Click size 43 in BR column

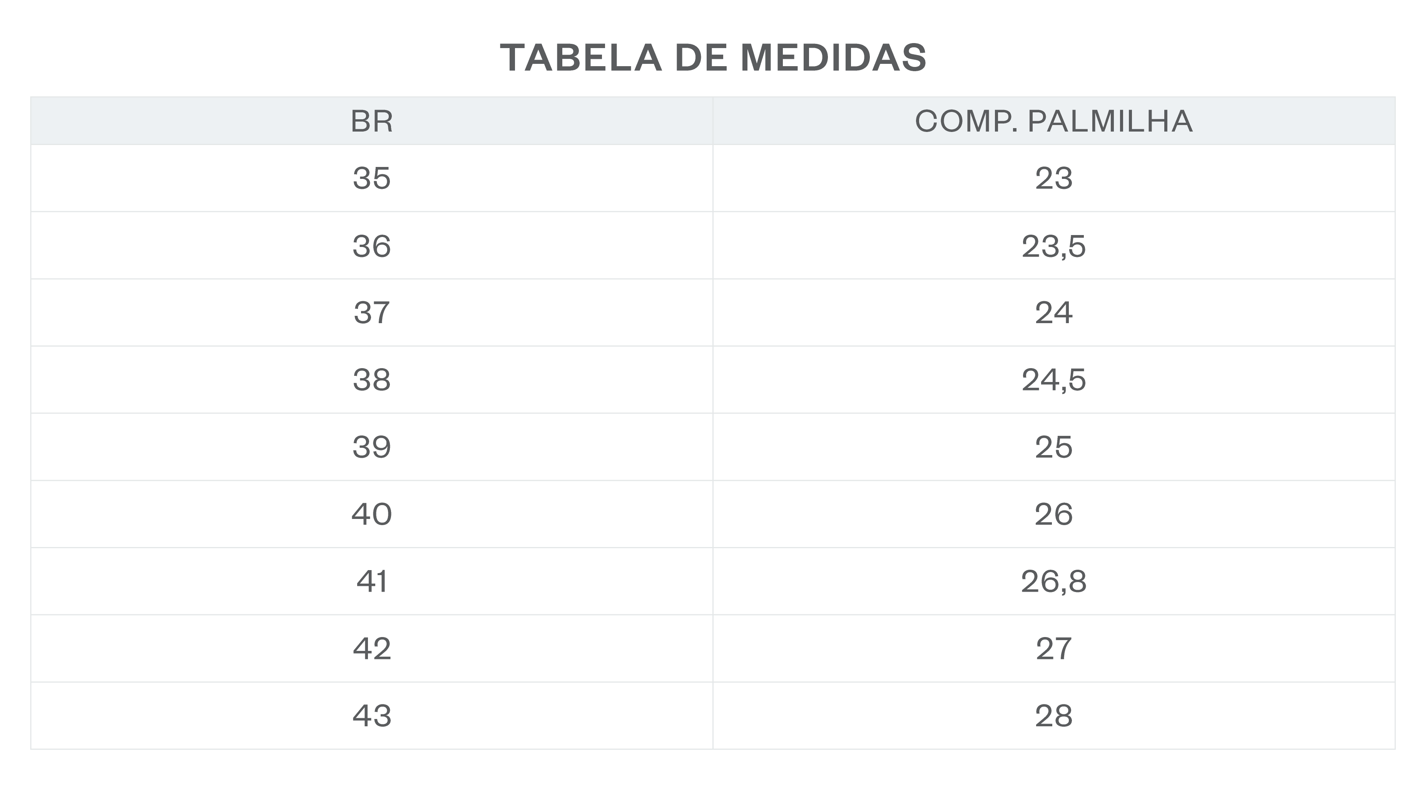[371, 716]
